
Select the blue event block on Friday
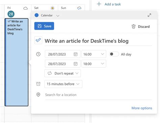[17, 62]
